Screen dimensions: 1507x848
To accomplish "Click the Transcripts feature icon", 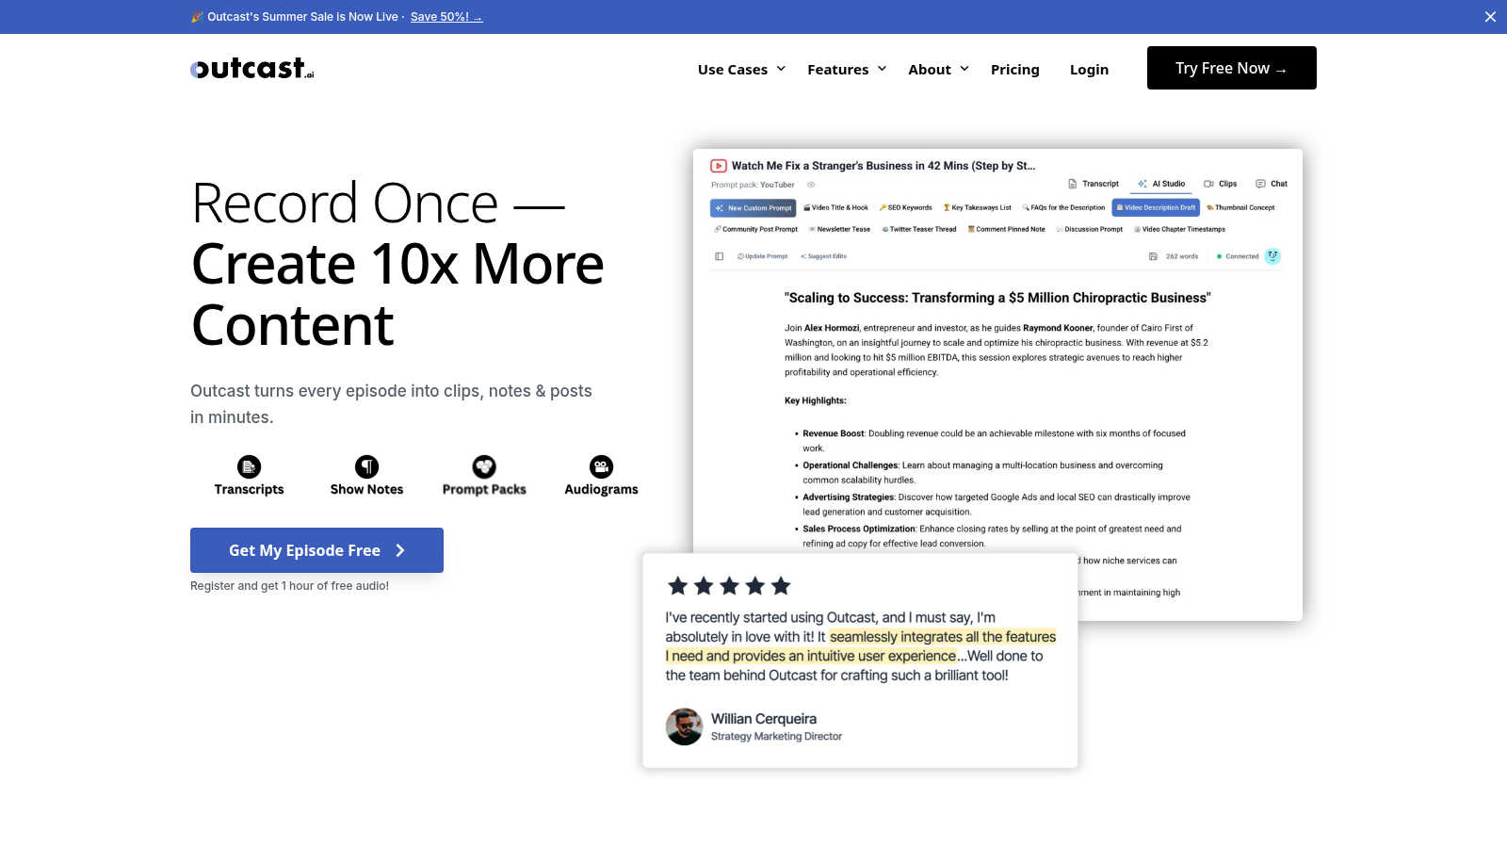I will pyautogui.click(x=249, y=466).
